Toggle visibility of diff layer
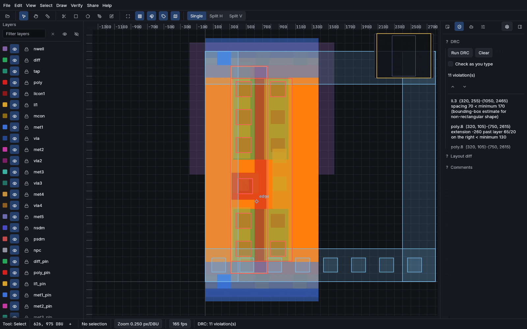527x329 pixels. (x=14, y=60)
